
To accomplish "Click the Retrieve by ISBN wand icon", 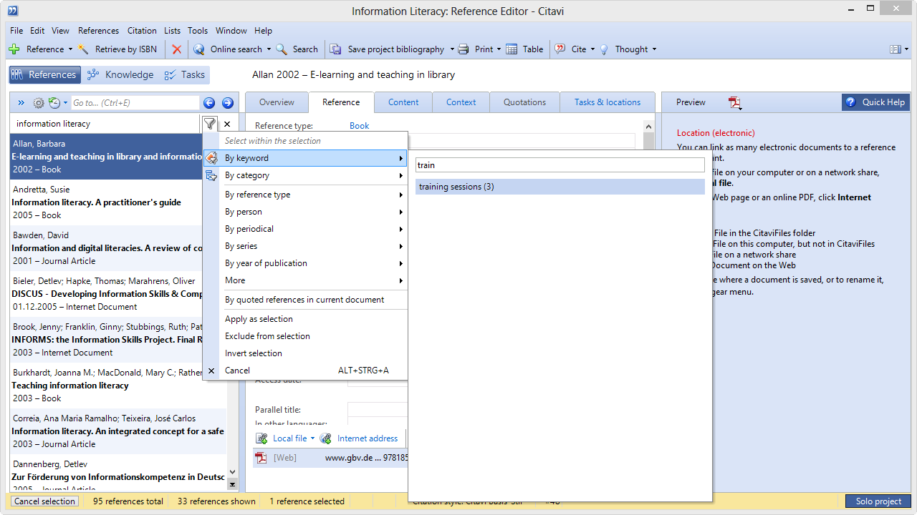I will point(83,49).
